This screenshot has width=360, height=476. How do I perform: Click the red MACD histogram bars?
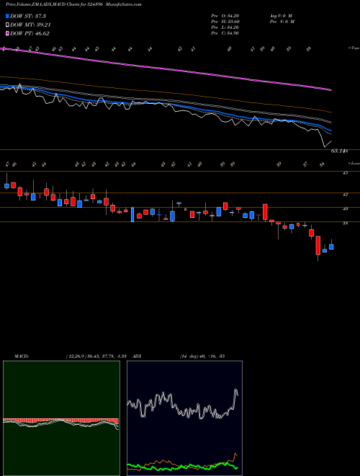pyautogui.click(x=60, y=420)
